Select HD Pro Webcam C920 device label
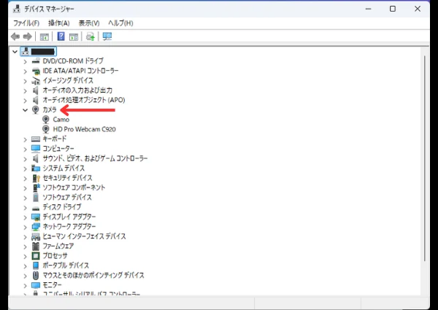 click(85, 129)
